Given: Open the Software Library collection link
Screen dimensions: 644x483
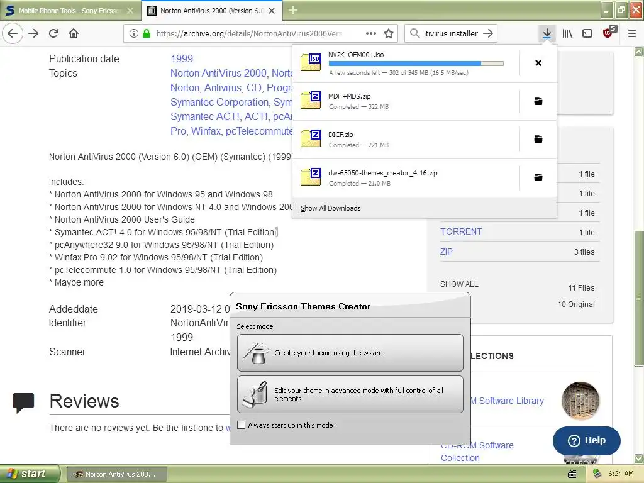Looking at the screenshot, I should [508, 401].
